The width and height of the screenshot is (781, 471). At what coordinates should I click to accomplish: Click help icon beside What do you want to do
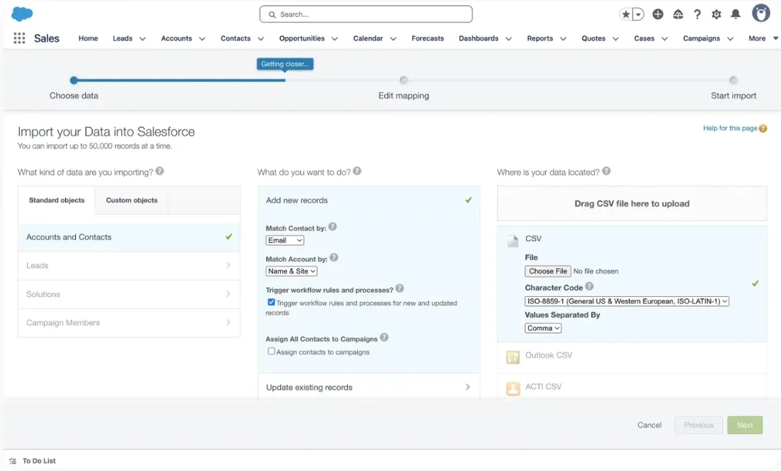click(357, 171)
